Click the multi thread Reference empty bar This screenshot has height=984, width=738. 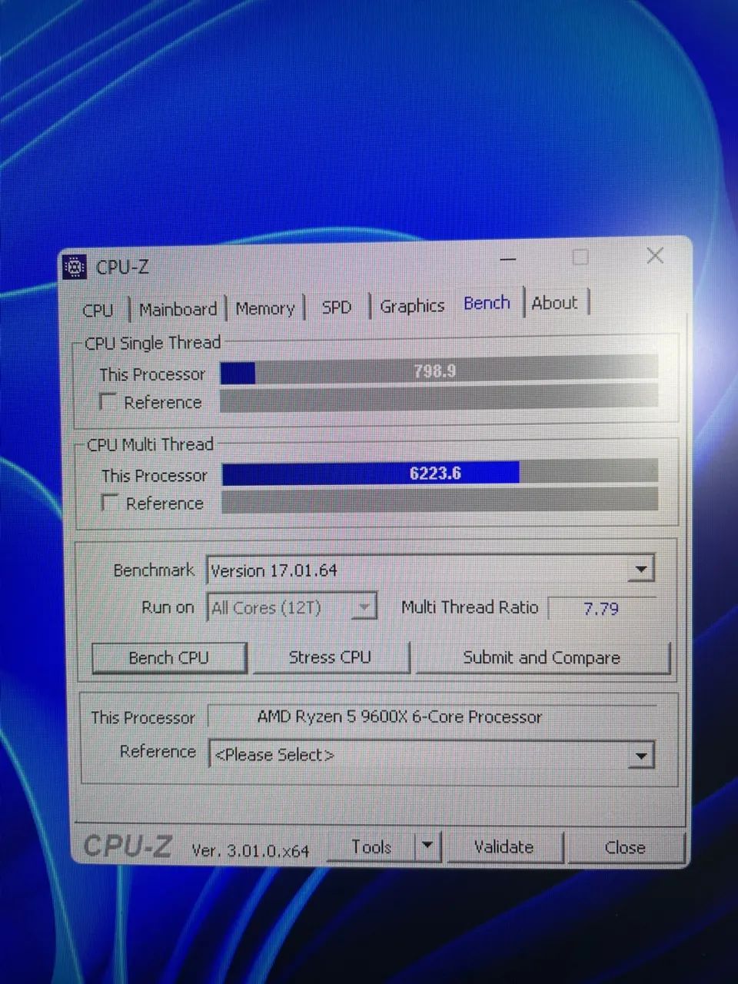pos(440,501)
